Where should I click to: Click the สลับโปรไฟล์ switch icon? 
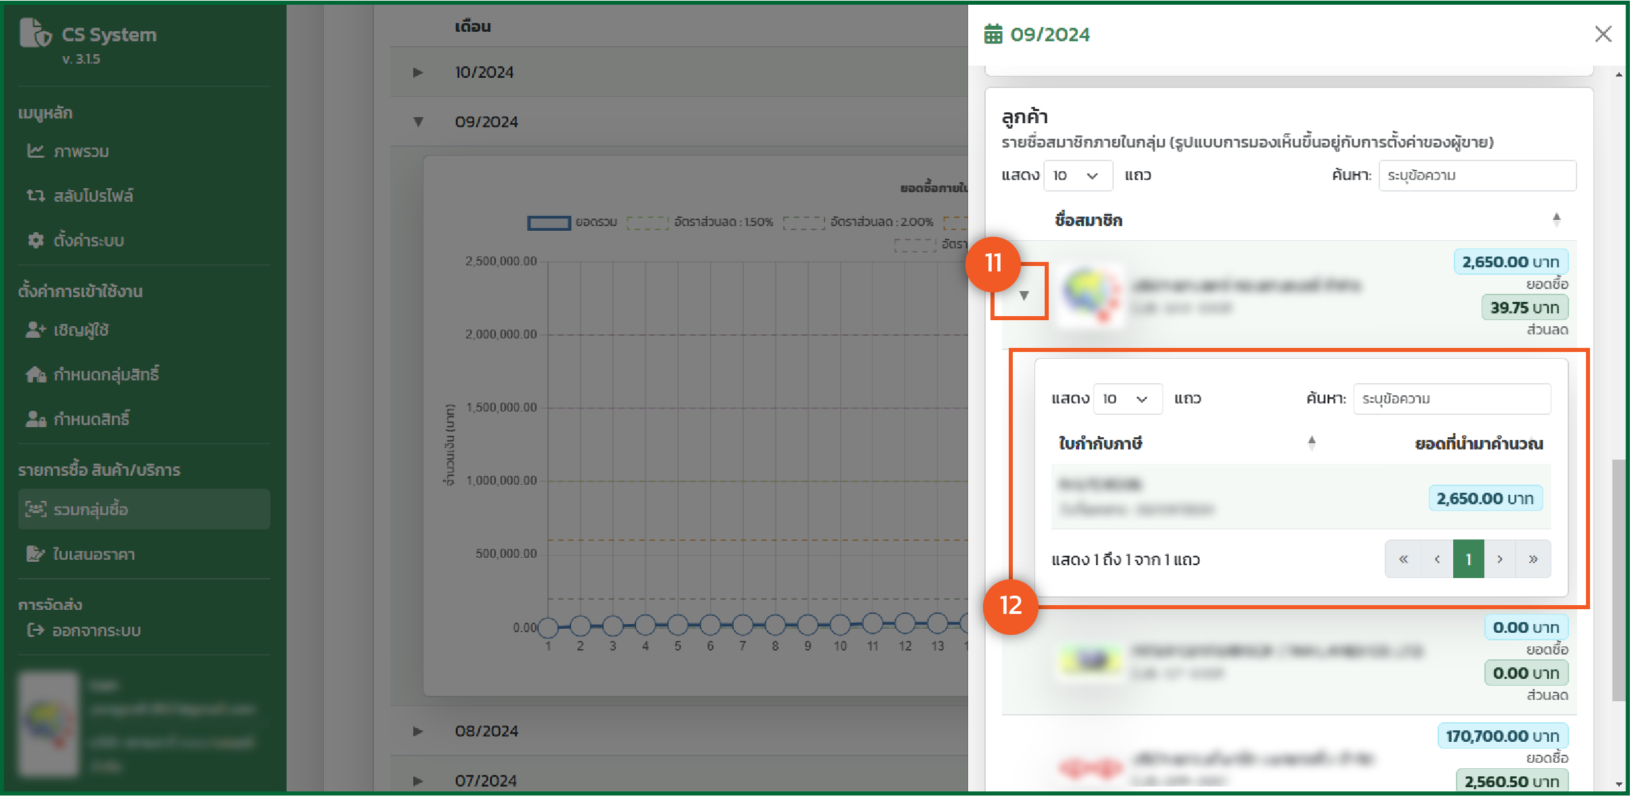click(x=35, y=196)
